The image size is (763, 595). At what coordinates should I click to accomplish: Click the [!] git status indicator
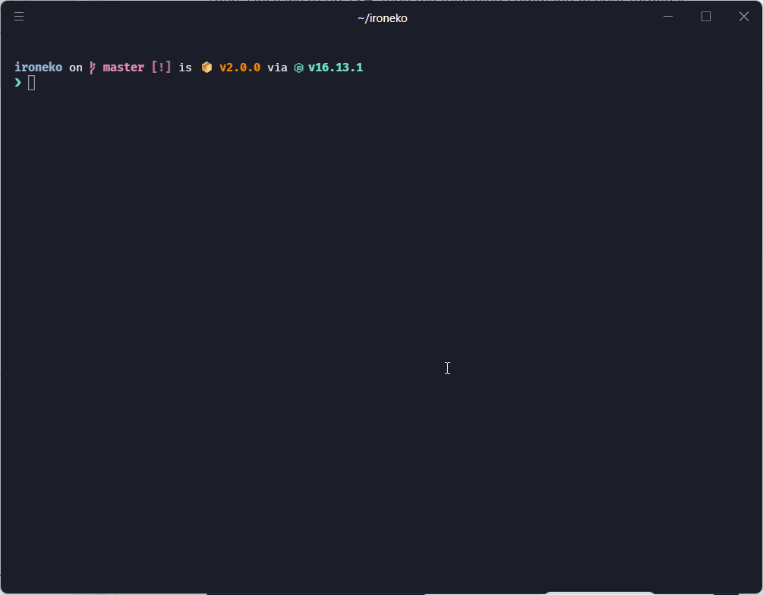pos(161,68)
